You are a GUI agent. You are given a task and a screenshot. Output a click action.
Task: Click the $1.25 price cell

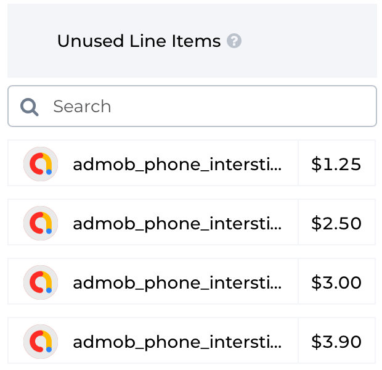(336, 164)
